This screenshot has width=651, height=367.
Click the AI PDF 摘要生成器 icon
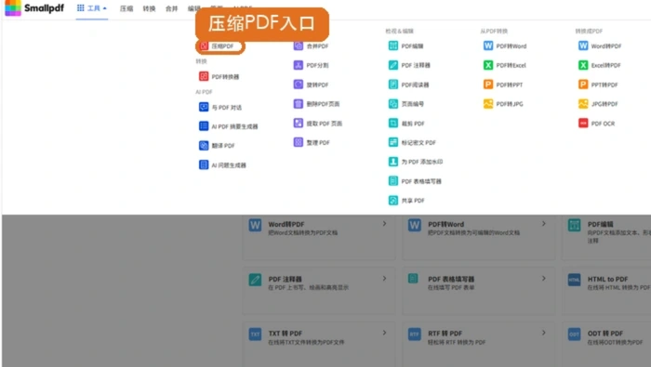204,126
